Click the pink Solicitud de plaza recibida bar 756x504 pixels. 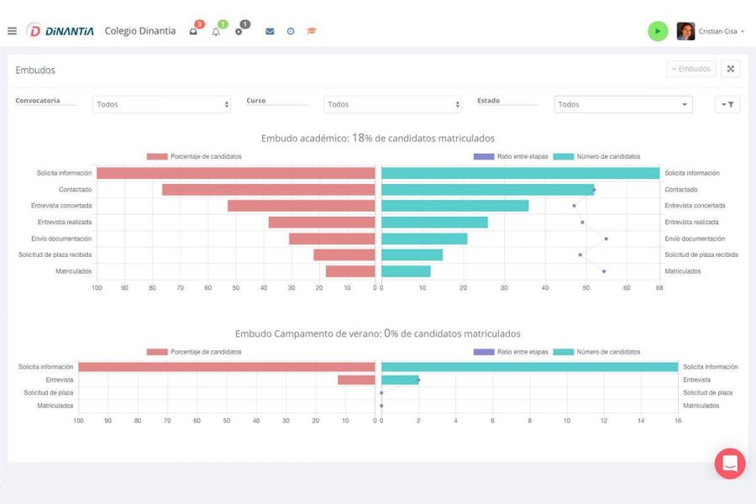point(344,255)
